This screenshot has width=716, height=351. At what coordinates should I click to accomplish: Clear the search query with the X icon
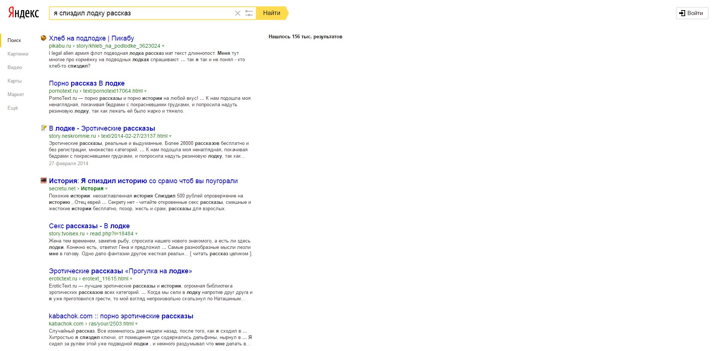point(237,13)
